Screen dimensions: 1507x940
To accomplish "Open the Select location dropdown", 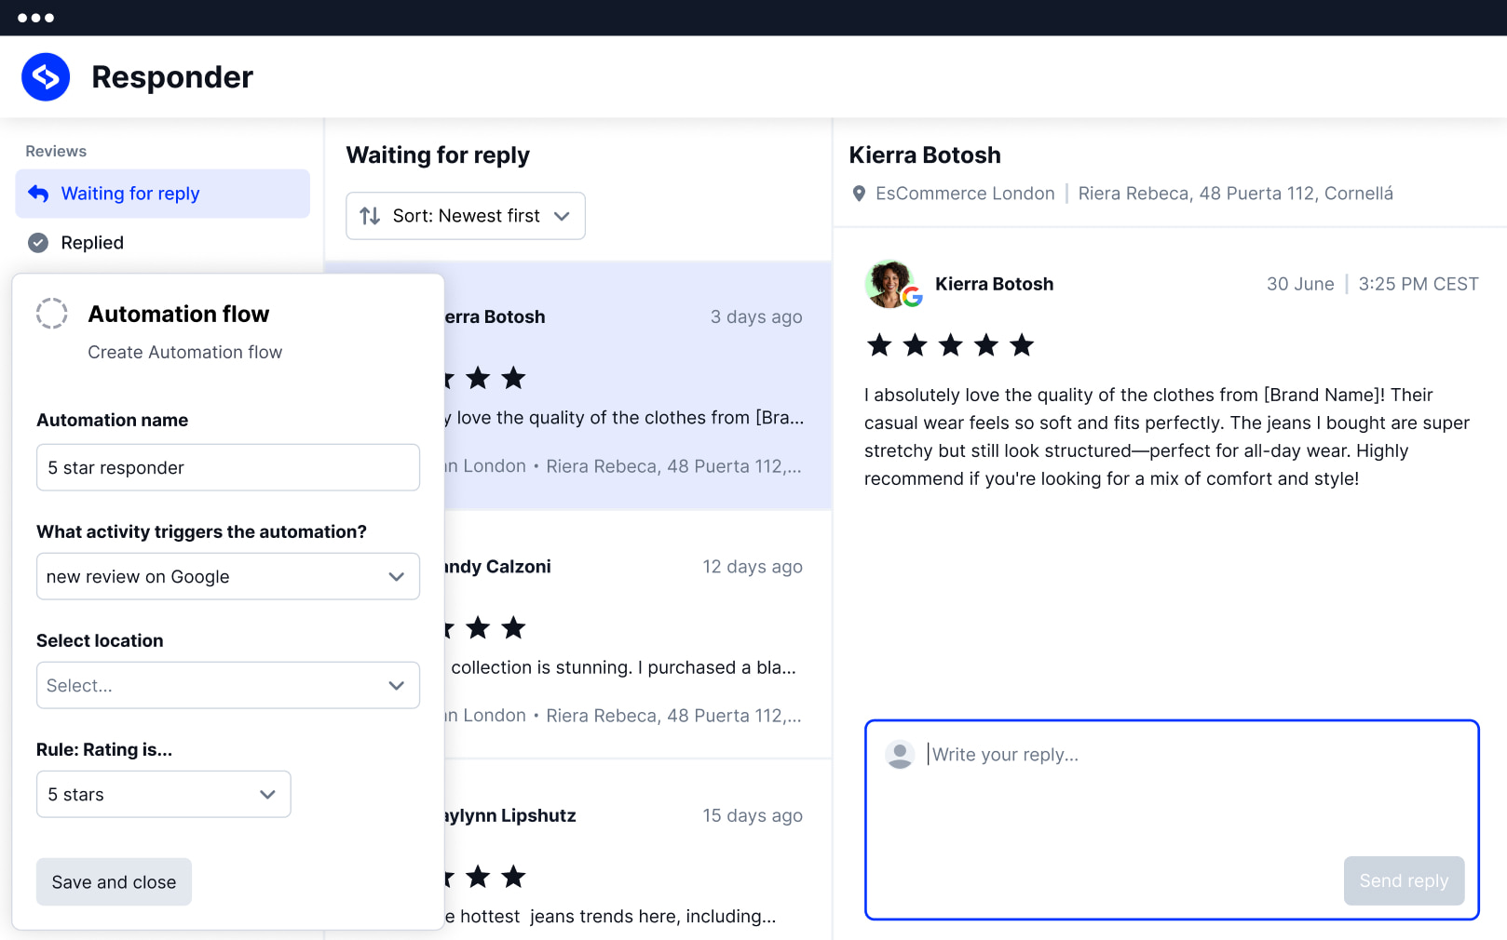I will tap(228, 686).
